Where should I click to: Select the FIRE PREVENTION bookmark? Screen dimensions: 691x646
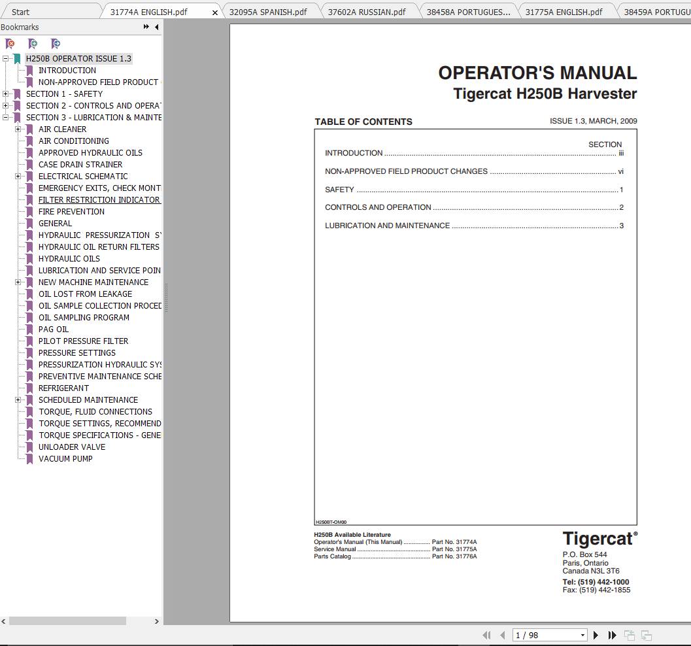71,211
